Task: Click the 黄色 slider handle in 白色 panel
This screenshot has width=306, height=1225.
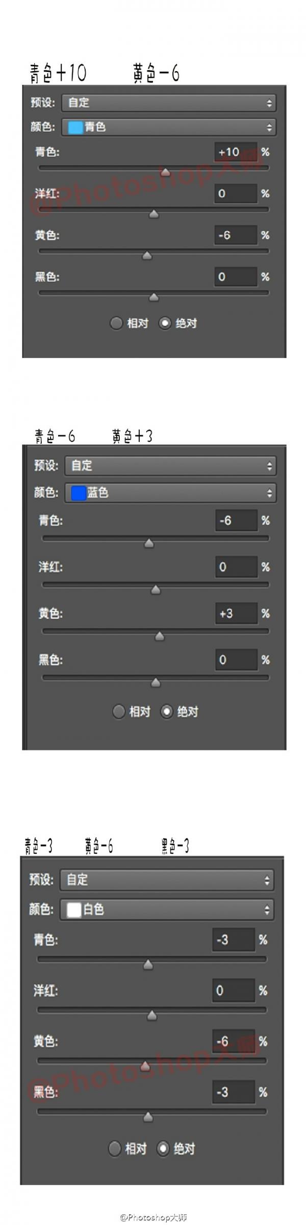Action: (x=145, y=1066)
